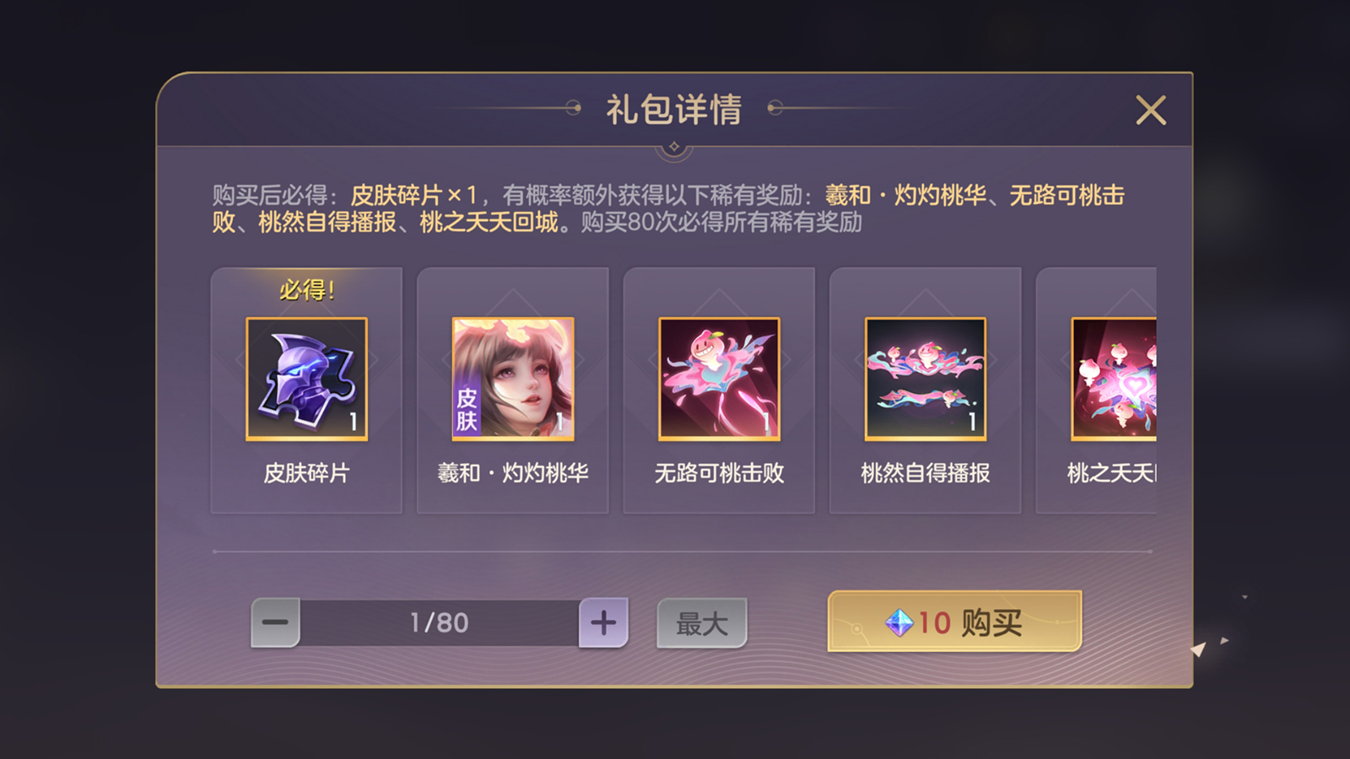Click the horizontal reward list scrollbar track

(683, 552)
